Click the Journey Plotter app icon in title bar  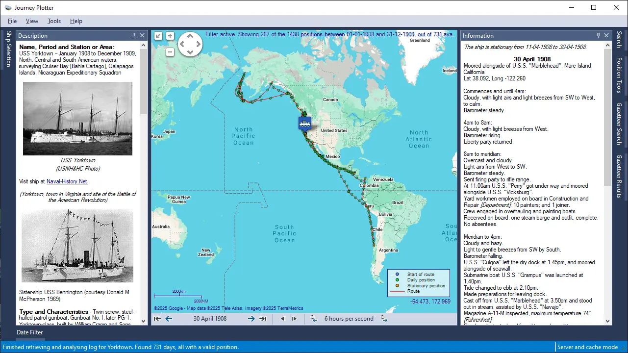[x=8, y=7]
